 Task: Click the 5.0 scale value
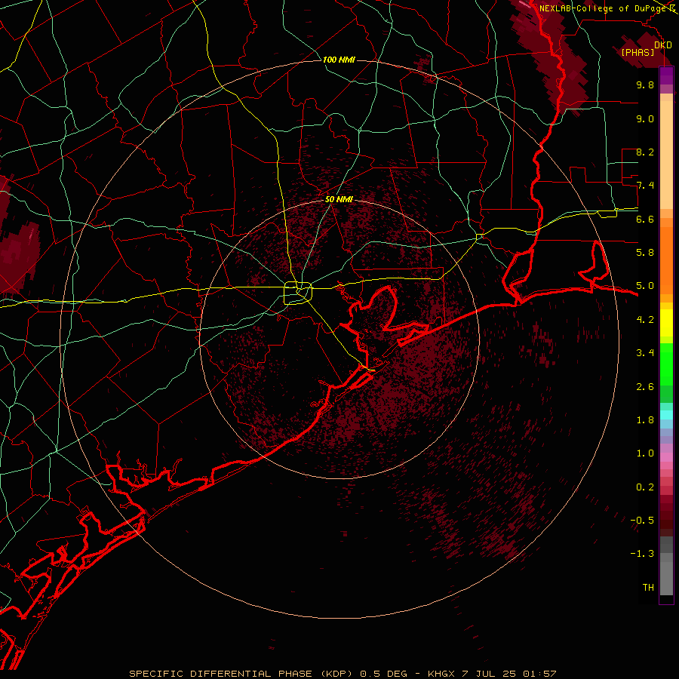(645, 286)
